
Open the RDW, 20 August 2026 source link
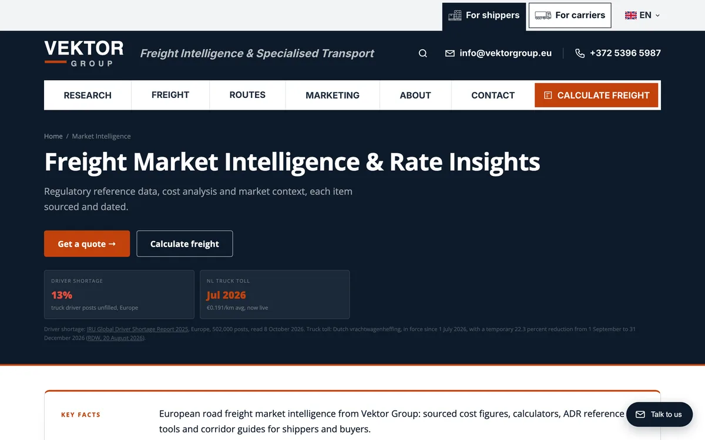coord(115,338)
